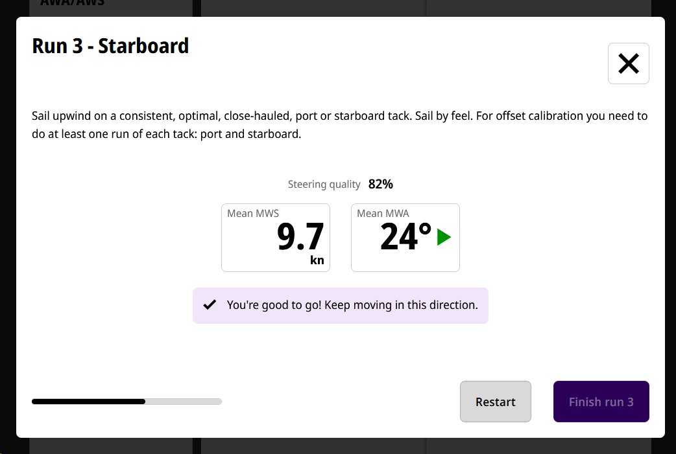Click the "You're good to go" message banner
676x454 pixels.
coord(340,306)
